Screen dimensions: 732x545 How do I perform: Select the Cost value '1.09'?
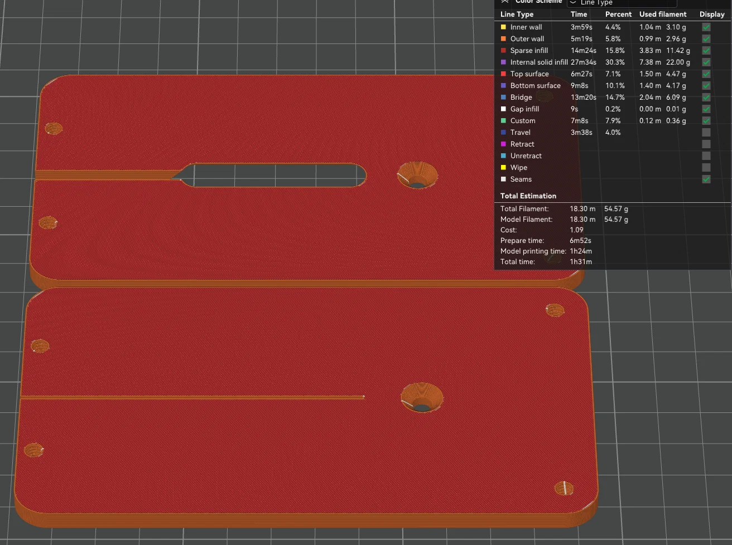576,230
